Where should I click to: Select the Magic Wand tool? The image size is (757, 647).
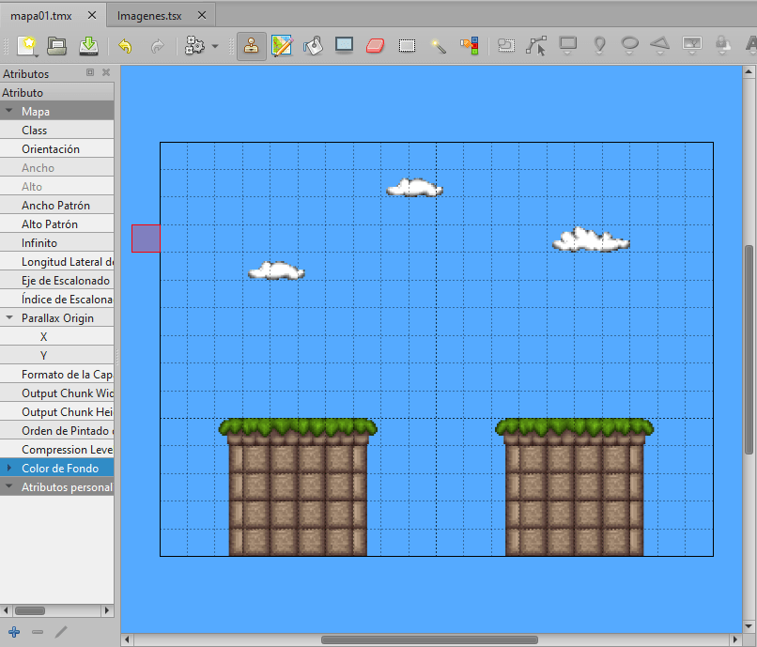[438, 45]
